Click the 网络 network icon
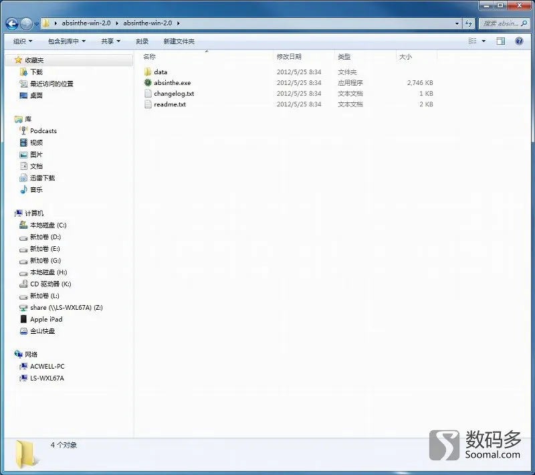The width and height of the screenshot is (535, 475). pyautogui.click(x=18, y=354)
